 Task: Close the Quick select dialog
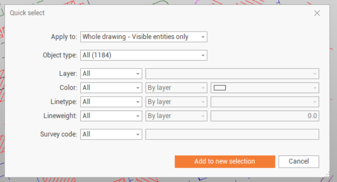(317, 13)
